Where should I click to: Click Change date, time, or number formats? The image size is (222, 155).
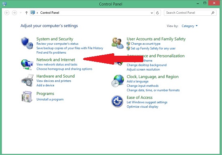(153, 90)
